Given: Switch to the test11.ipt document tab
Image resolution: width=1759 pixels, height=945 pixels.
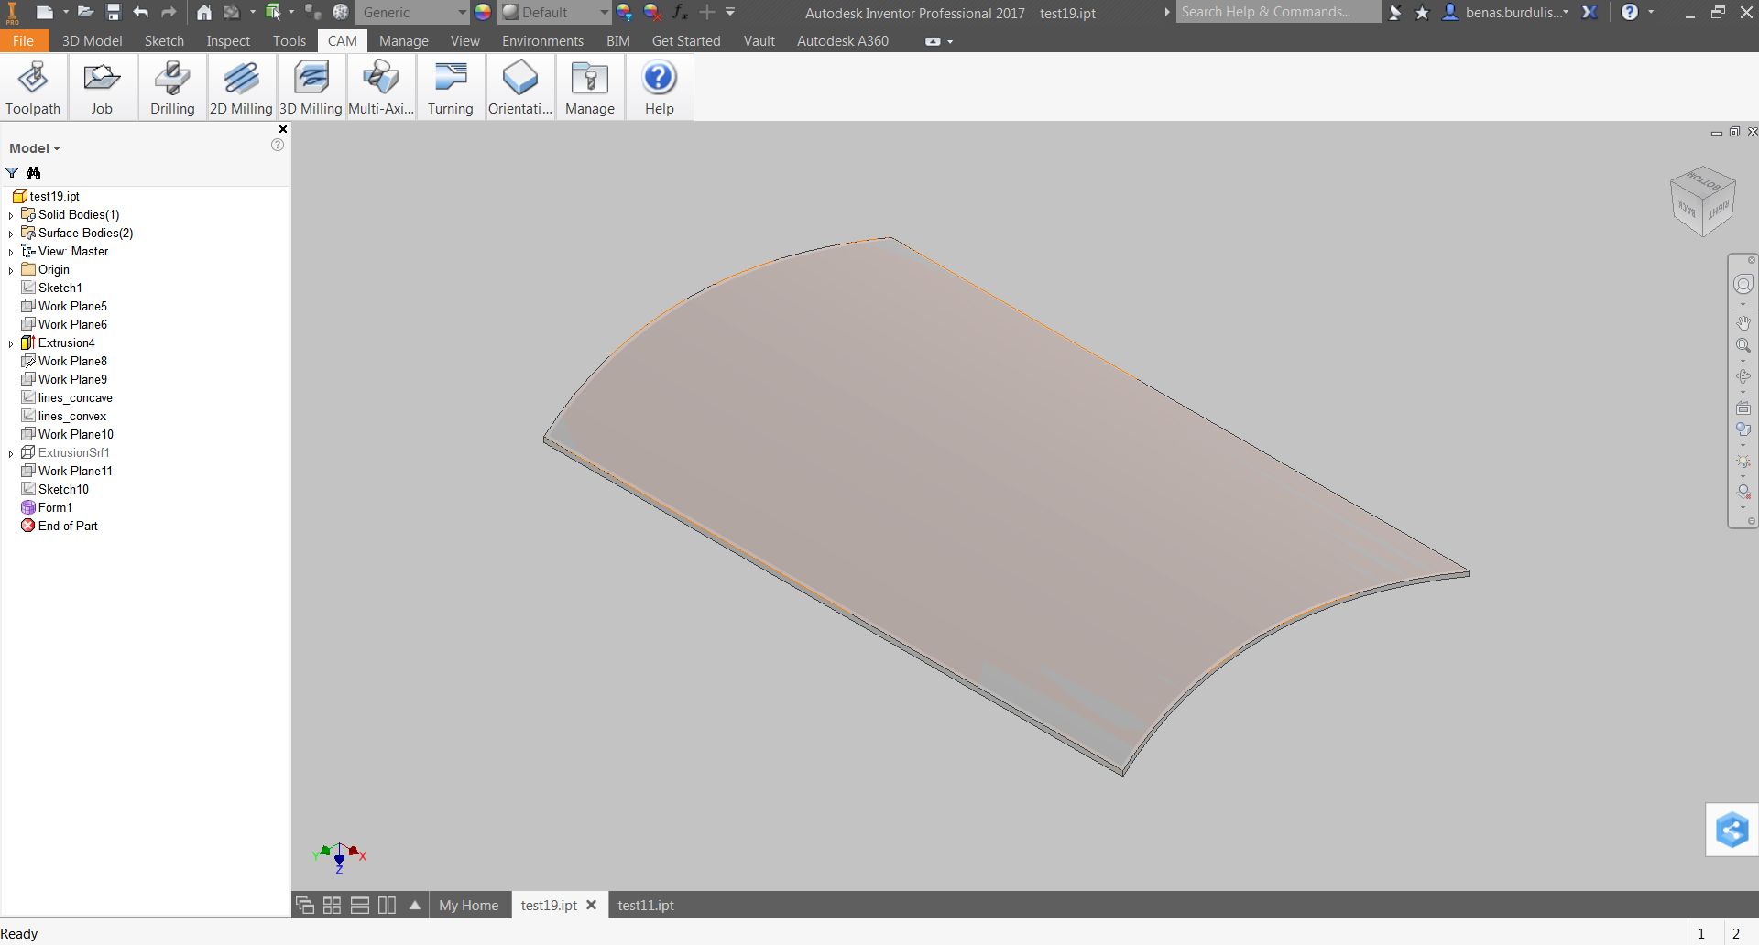Looking at the screenshot, I should coord(645,905).
